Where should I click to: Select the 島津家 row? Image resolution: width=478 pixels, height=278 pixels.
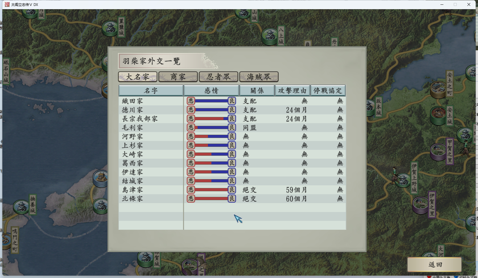point(232,190)
